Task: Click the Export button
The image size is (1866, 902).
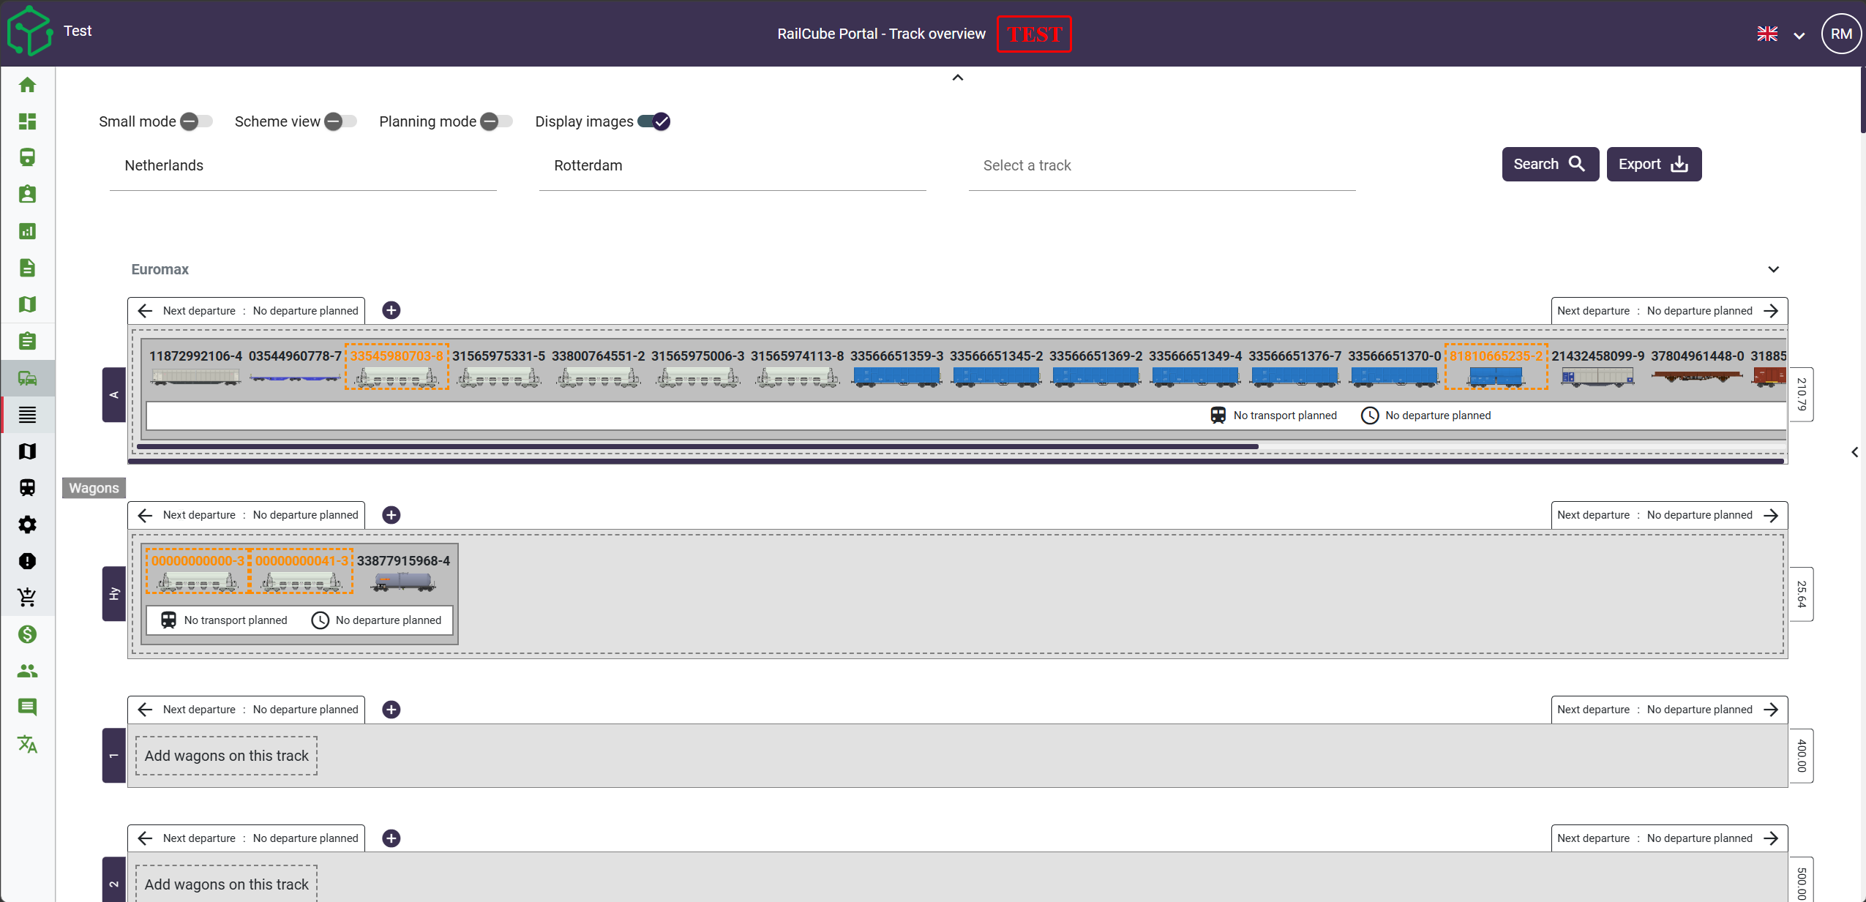Action: 1654,164
